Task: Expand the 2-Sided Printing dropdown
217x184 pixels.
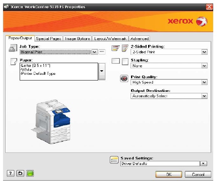Action: (x=204, y=52)
